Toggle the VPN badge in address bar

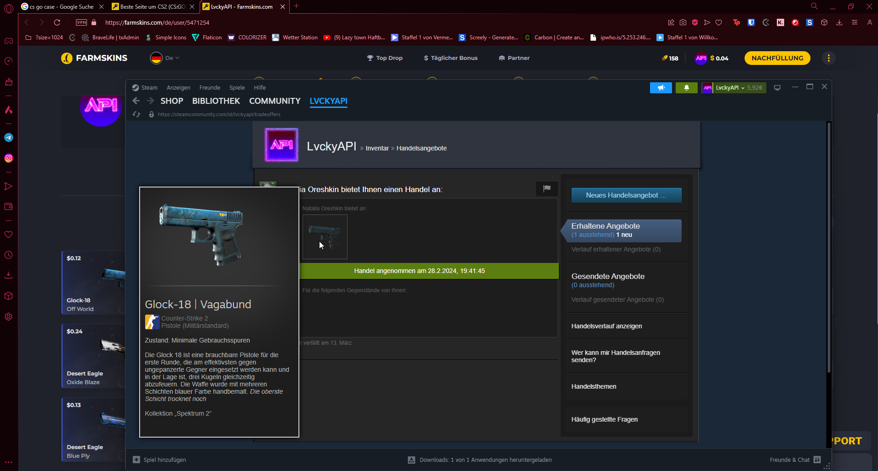pos(81,22)
